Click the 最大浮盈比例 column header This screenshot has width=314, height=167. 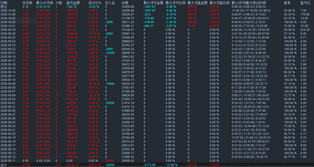click(x=220, y=3)
